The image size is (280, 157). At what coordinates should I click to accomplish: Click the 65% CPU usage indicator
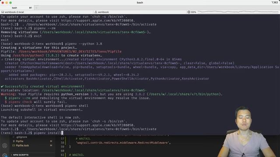192,12
